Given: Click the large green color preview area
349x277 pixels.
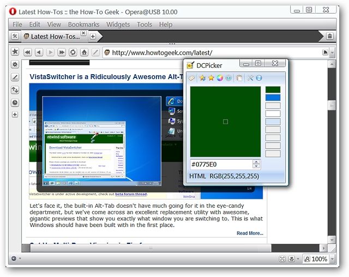Looking at the screenshot, I should (225, 122).
